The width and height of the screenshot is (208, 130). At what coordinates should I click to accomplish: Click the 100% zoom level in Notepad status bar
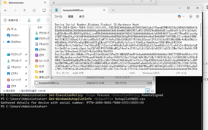pyautogui.click(x=132, y=73)
